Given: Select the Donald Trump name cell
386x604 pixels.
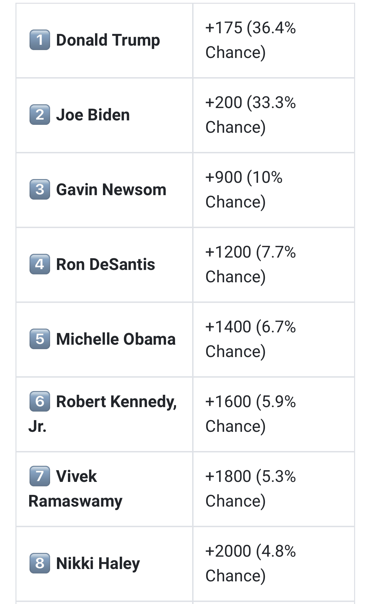Looking at the screenshot, I should pos(104,40).
